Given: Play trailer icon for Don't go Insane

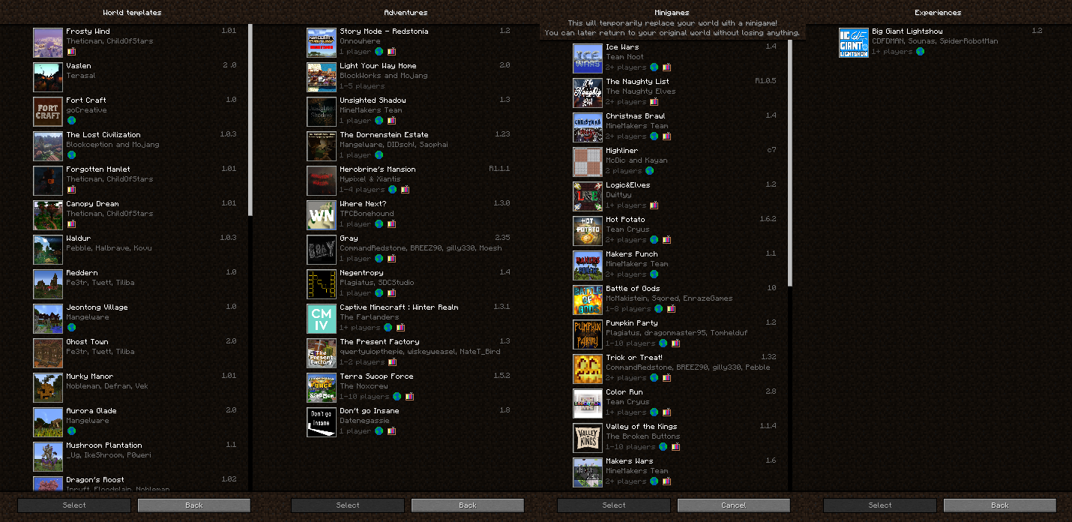Looking at the screenshot, I should coord(391,431).
